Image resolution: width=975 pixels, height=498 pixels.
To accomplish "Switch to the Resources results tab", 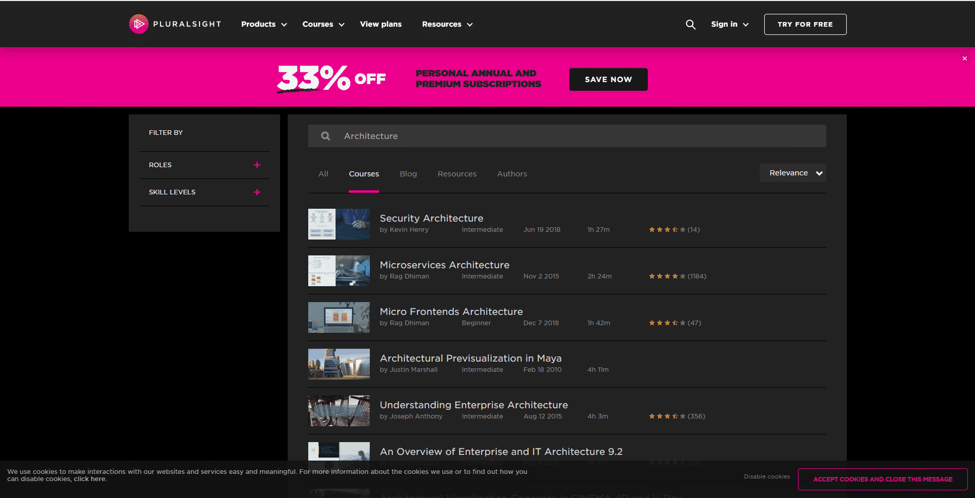I will click(x=457, y=174).
